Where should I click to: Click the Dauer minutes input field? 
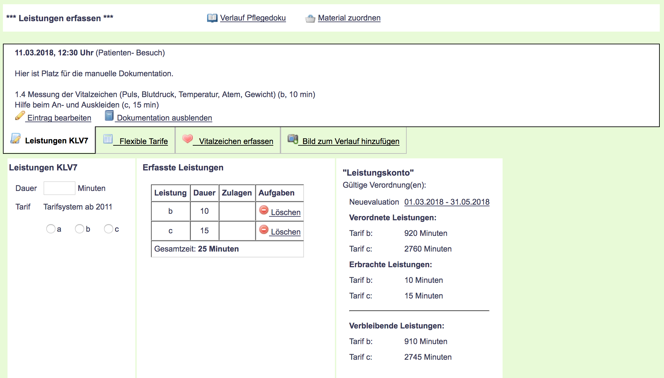[59, 188]
